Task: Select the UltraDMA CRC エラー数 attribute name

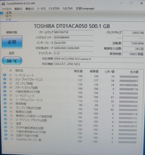Action: (29, 140)
